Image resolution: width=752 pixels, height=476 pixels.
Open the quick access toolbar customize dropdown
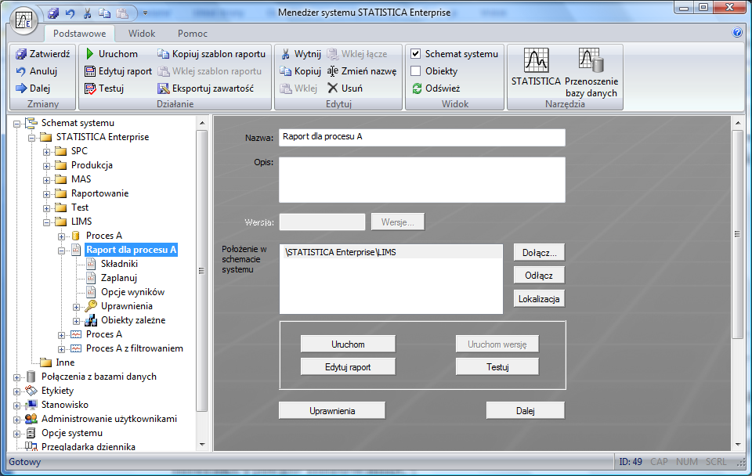[146, 13]
